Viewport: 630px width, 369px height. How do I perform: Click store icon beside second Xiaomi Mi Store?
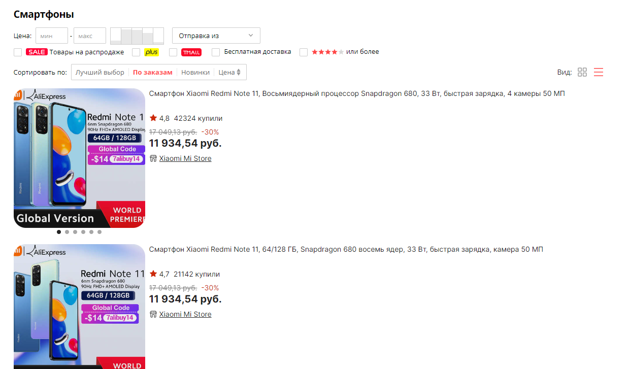click(153, 314)
